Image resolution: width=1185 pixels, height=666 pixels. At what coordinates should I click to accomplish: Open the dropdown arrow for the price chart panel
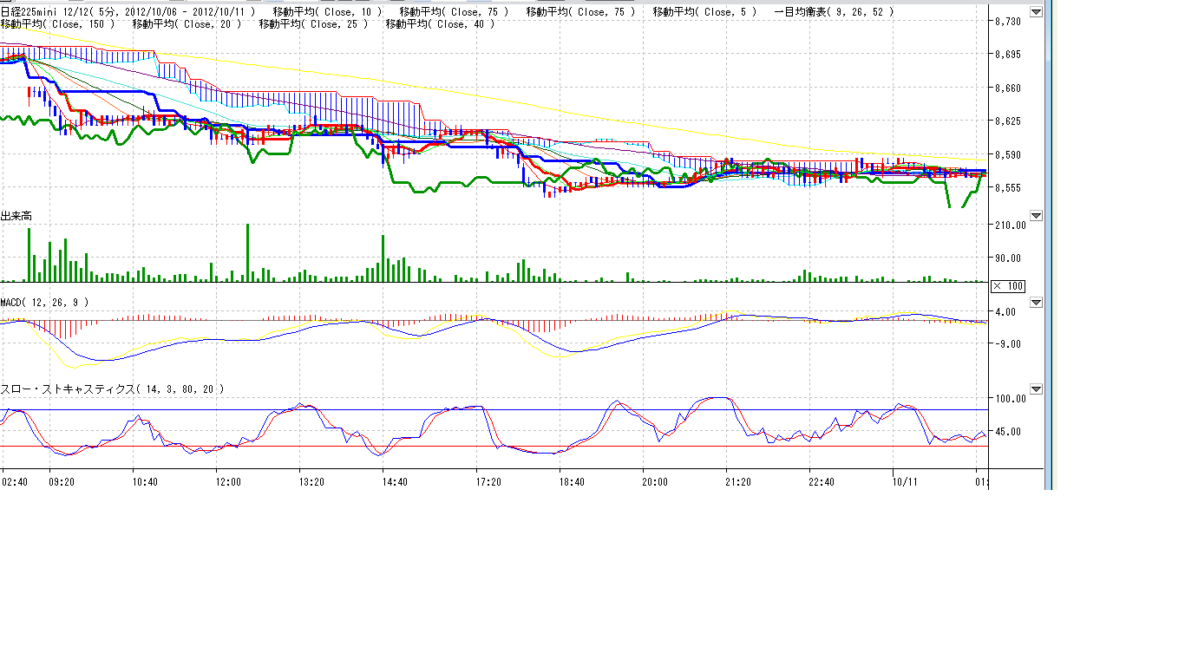click(1035, 12)
